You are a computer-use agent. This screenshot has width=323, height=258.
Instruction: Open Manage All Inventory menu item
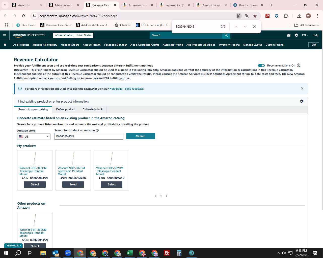pos(45,45)
